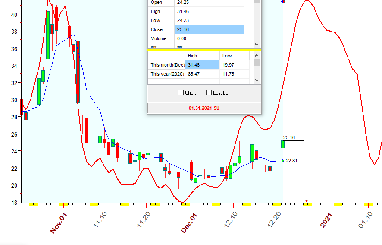The width and height of the screenshot is (382, 245).
Task: Click the 11.10 date axis label
Action: pos(100,220)
